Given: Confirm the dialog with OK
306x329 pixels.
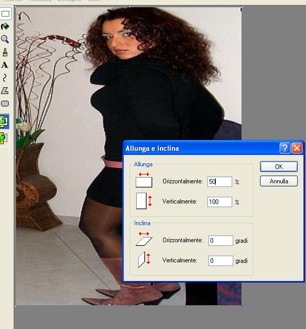Looking at the screenshot, I should (279, 167).
